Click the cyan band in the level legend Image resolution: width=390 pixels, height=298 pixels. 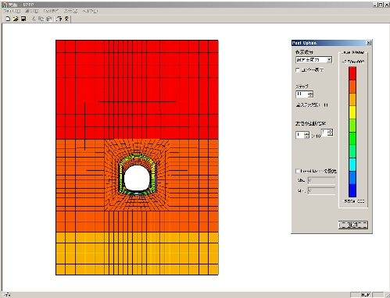pyautogui.click(x=352, y=165)
